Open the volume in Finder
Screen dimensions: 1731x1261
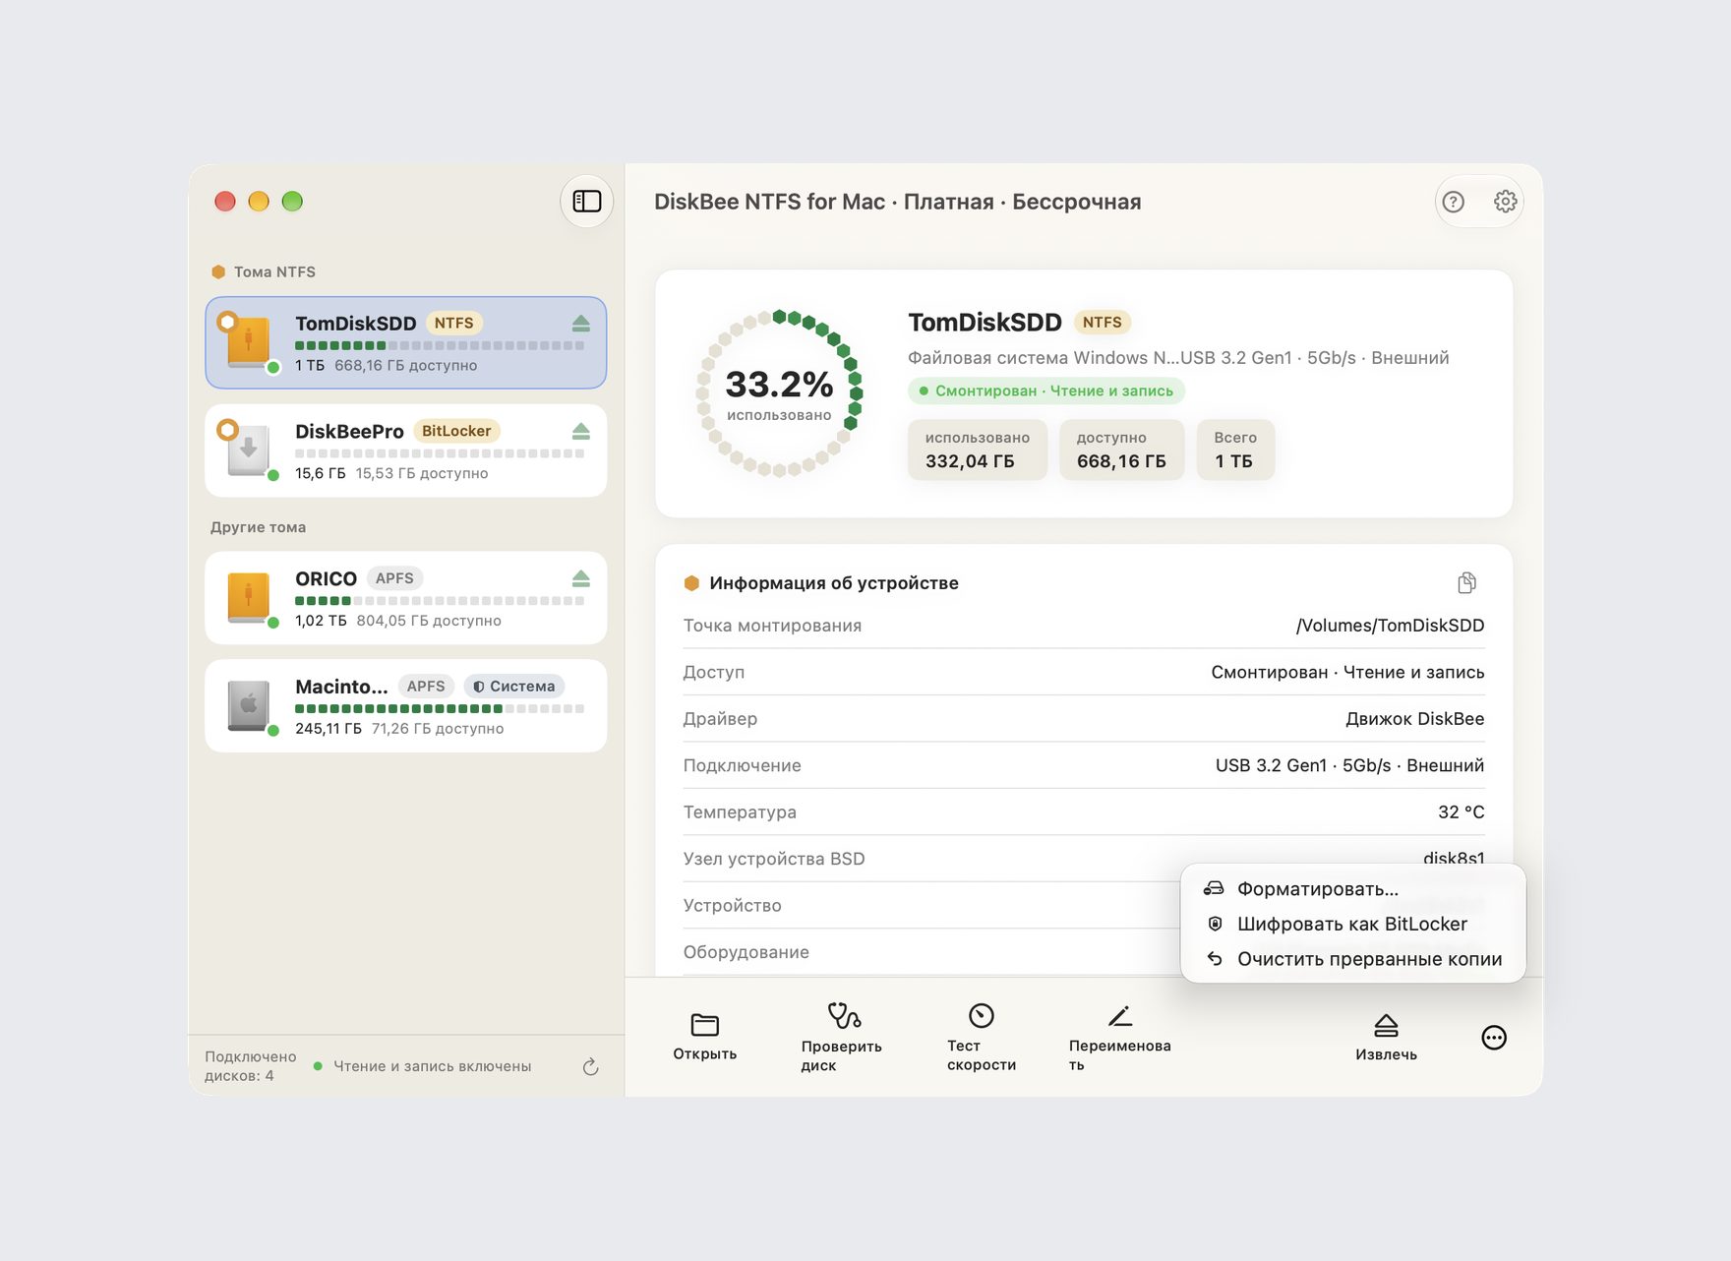point(705,1037)
